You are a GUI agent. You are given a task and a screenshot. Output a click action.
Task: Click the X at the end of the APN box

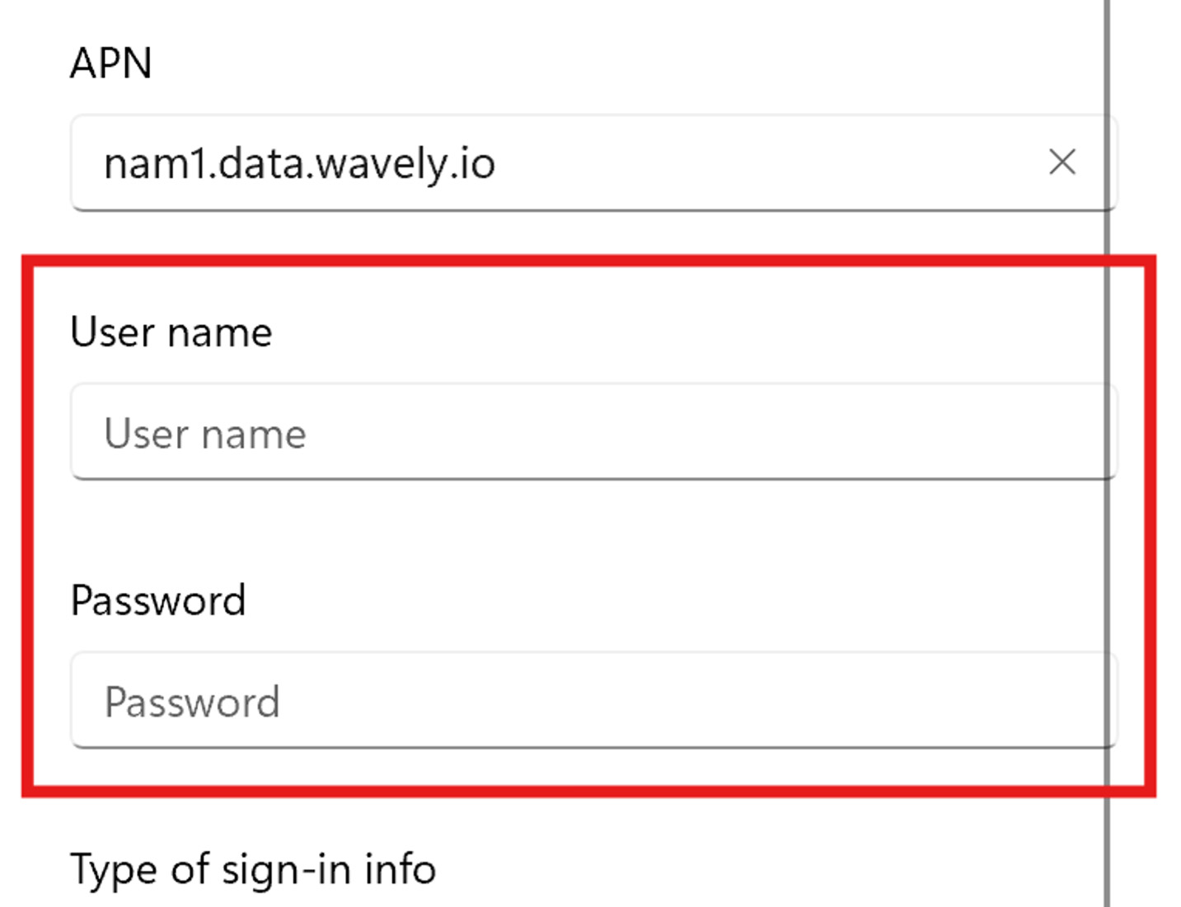tap(1062, 162)
